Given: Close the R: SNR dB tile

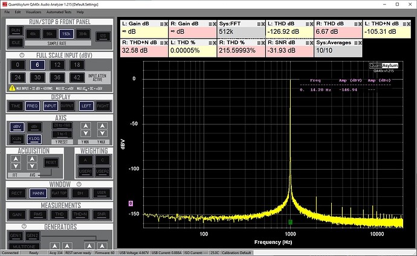Looking at the screenshot, I should click(311, 43).
